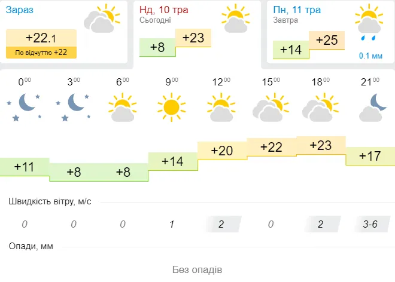Click the 21:00 moon behind cloud icon
Screen dimensions: 395x282
[x=373, y=108]
